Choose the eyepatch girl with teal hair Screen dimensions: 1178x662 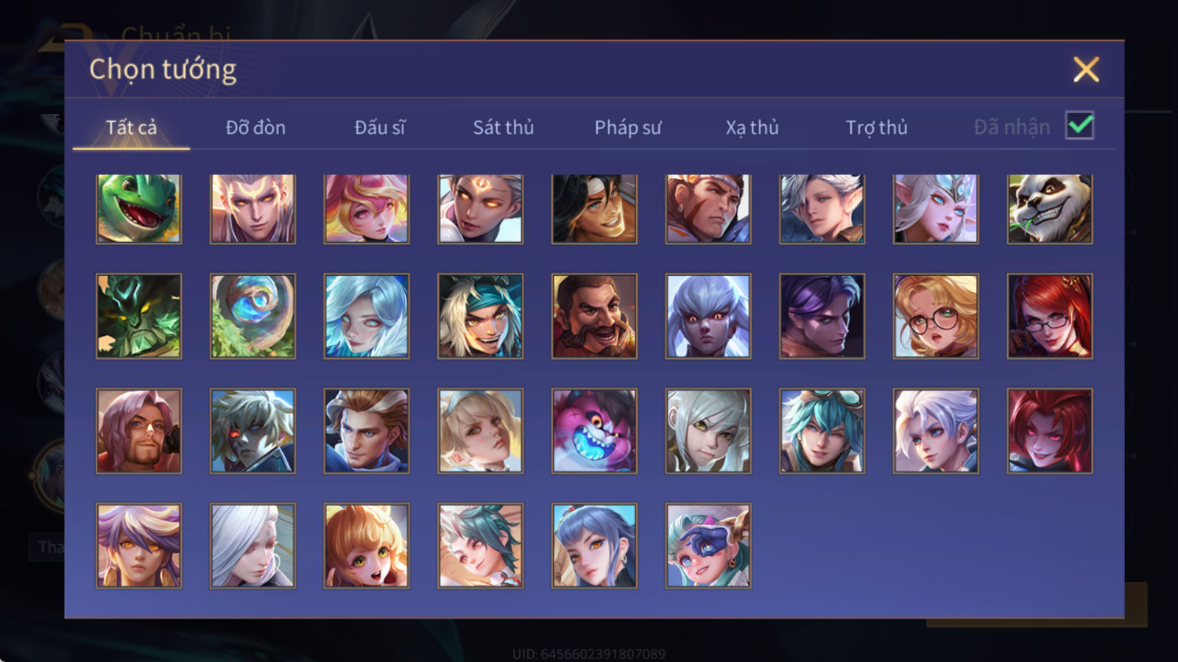pos(708,546)
